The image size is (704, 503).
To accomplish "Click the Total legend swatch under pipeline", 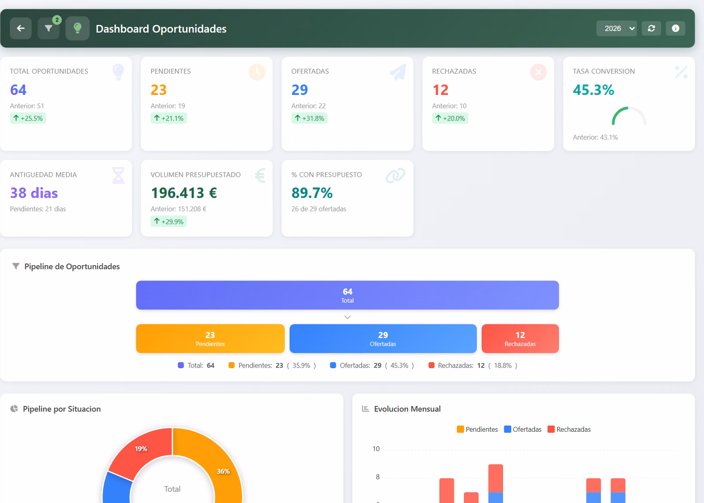I will point(181,365).
